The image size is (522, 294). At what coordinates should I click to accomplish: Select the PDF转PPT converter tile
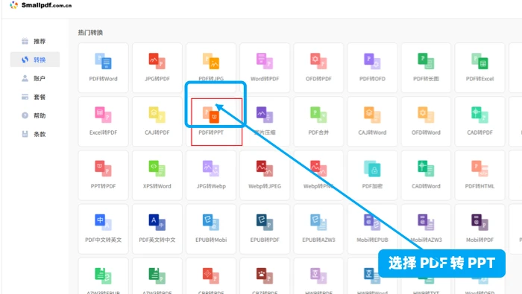click(211, 121)
